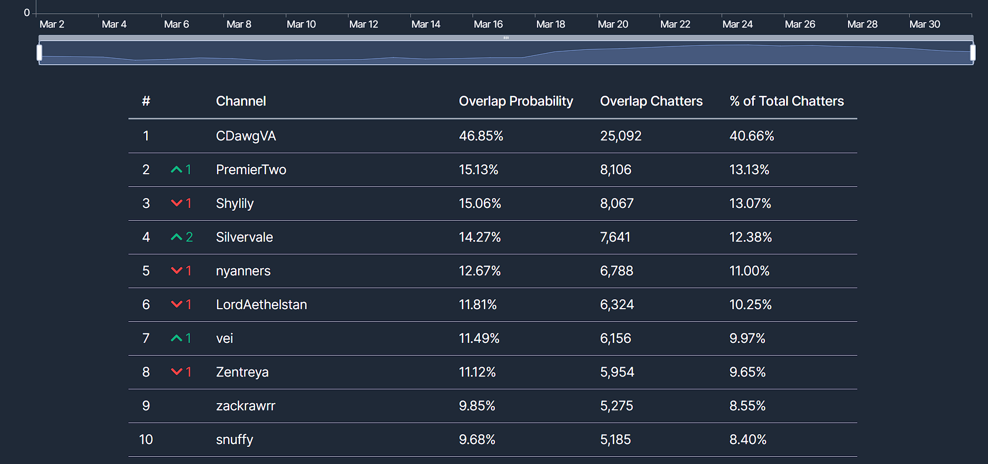Click the green up arrow beside Silvervale
The width and height of the screenshot is (988, 464).
pyautogui.click(x=177, y=237)
